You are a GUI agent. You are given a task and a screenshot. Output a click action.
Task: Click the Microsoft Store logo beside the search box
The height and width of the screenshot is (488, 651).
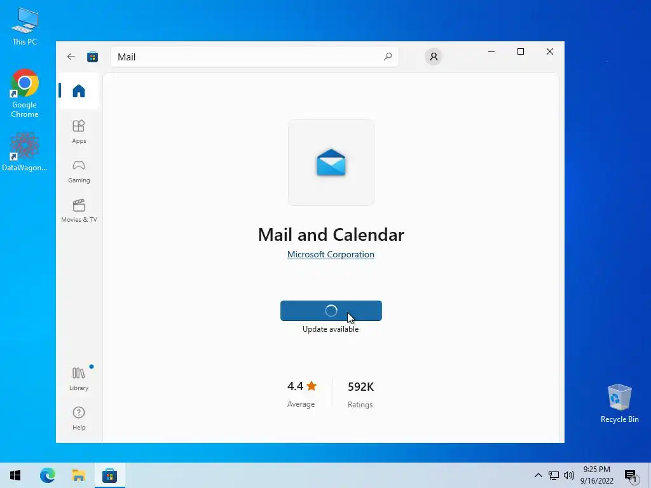(93, 57)
